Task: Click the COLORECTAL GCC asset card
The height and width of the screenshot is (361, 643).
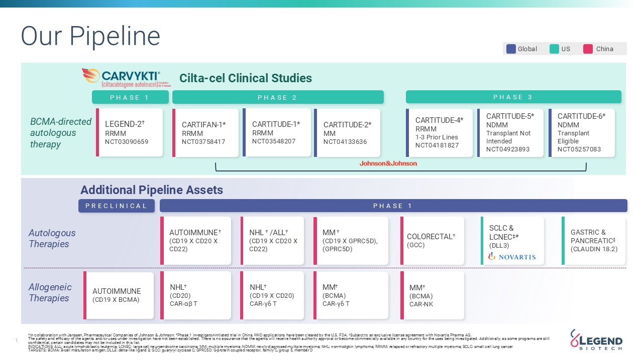Action: [432, 241]
